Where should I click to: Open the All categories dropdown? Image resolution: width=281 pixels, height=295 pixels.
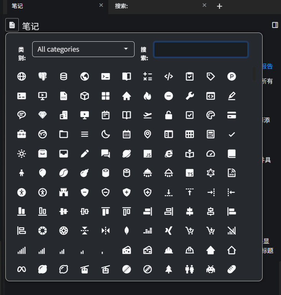83,49
